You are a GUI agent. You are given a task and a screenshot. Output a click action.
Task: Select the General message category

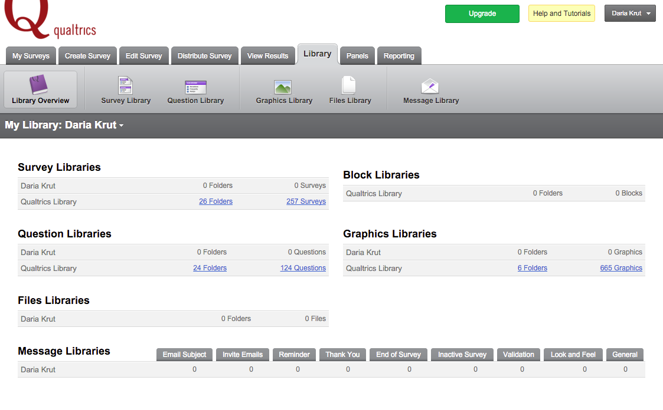[625, 355]
